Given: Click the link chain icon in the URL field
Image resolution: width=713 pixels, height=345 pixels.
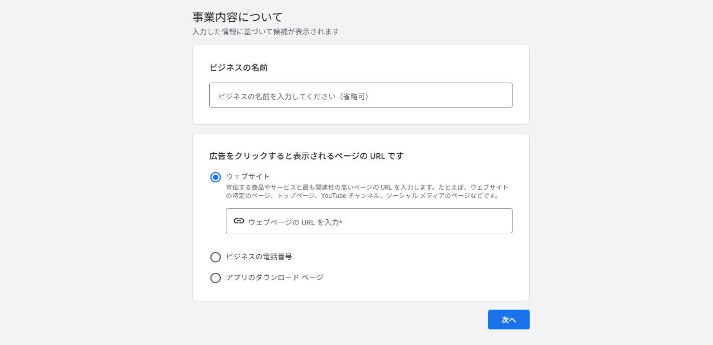Looking at the screenshot, I should tap(239, 221).
